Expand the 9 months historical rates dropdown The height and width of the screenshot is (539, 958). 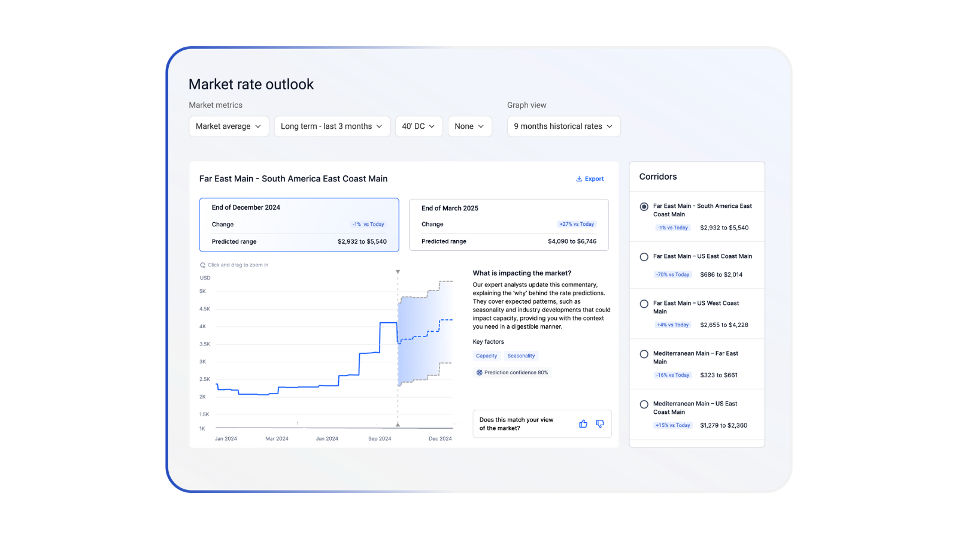point(563,126)
